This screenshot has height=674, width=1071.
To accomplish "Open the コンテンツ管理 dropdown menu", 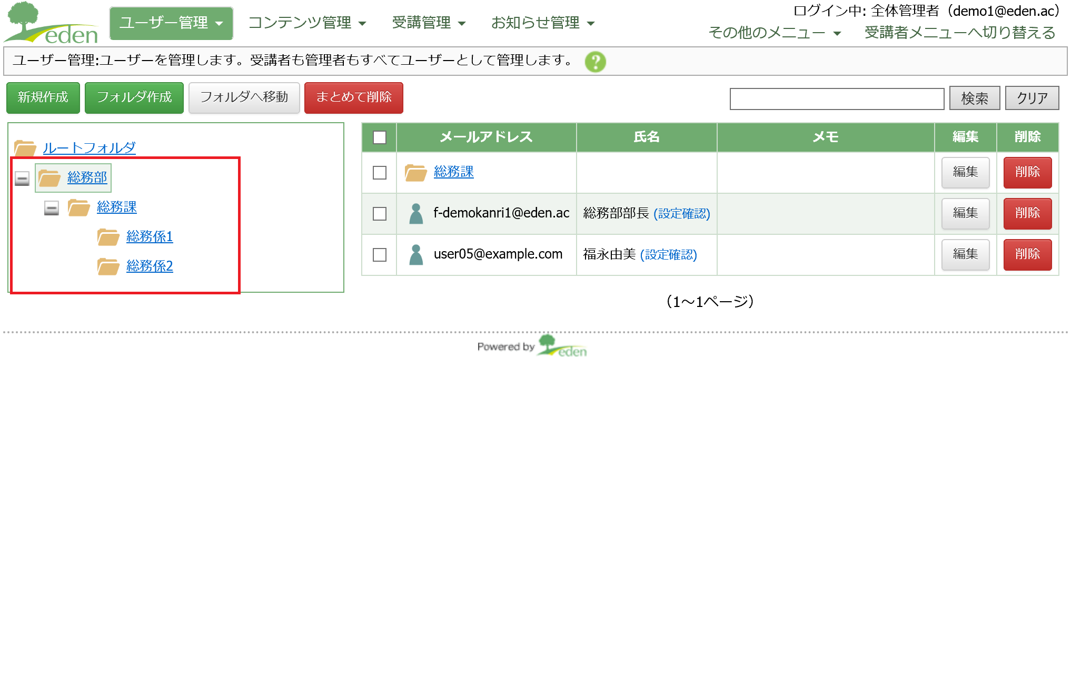I will tap(307, 23).
